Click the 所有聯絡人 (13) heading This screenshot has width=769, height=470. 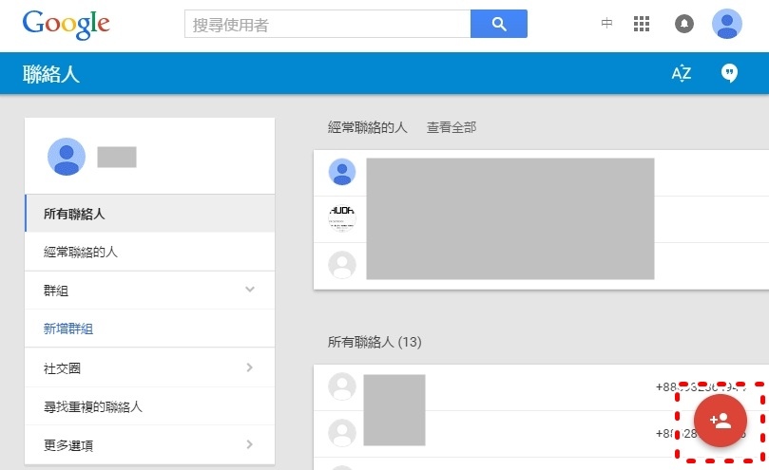tap(375, 342)
